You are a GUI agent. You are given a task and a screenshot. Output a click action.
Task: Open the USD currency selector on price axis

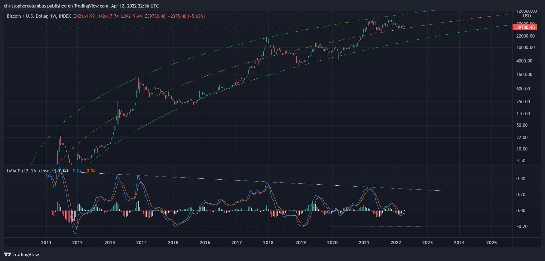tap(527, 16)
